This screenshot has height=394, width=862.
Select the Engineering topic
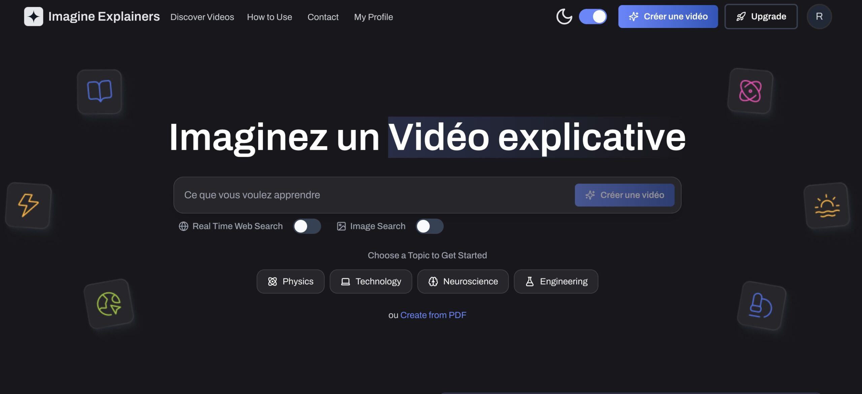(556, 282)
